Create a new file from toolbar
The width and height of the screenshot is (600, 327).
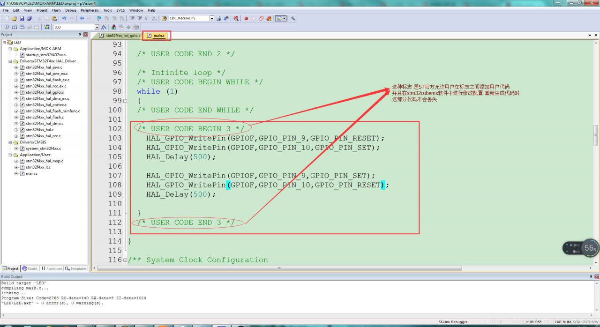click(7, 18)
